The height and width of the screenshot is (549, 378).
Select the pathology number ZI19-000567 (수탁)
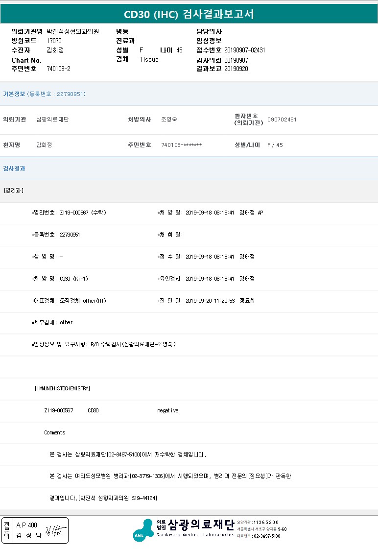[x=82, y=213]
